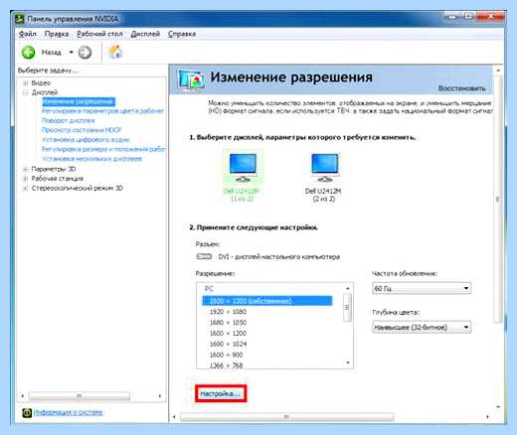
Task: Click the Настройка button
Action: [x=221, y=393]
